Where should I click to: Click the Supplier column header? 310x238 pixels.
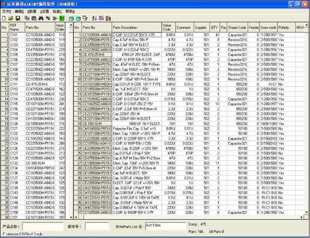click(x=201, y=27)
